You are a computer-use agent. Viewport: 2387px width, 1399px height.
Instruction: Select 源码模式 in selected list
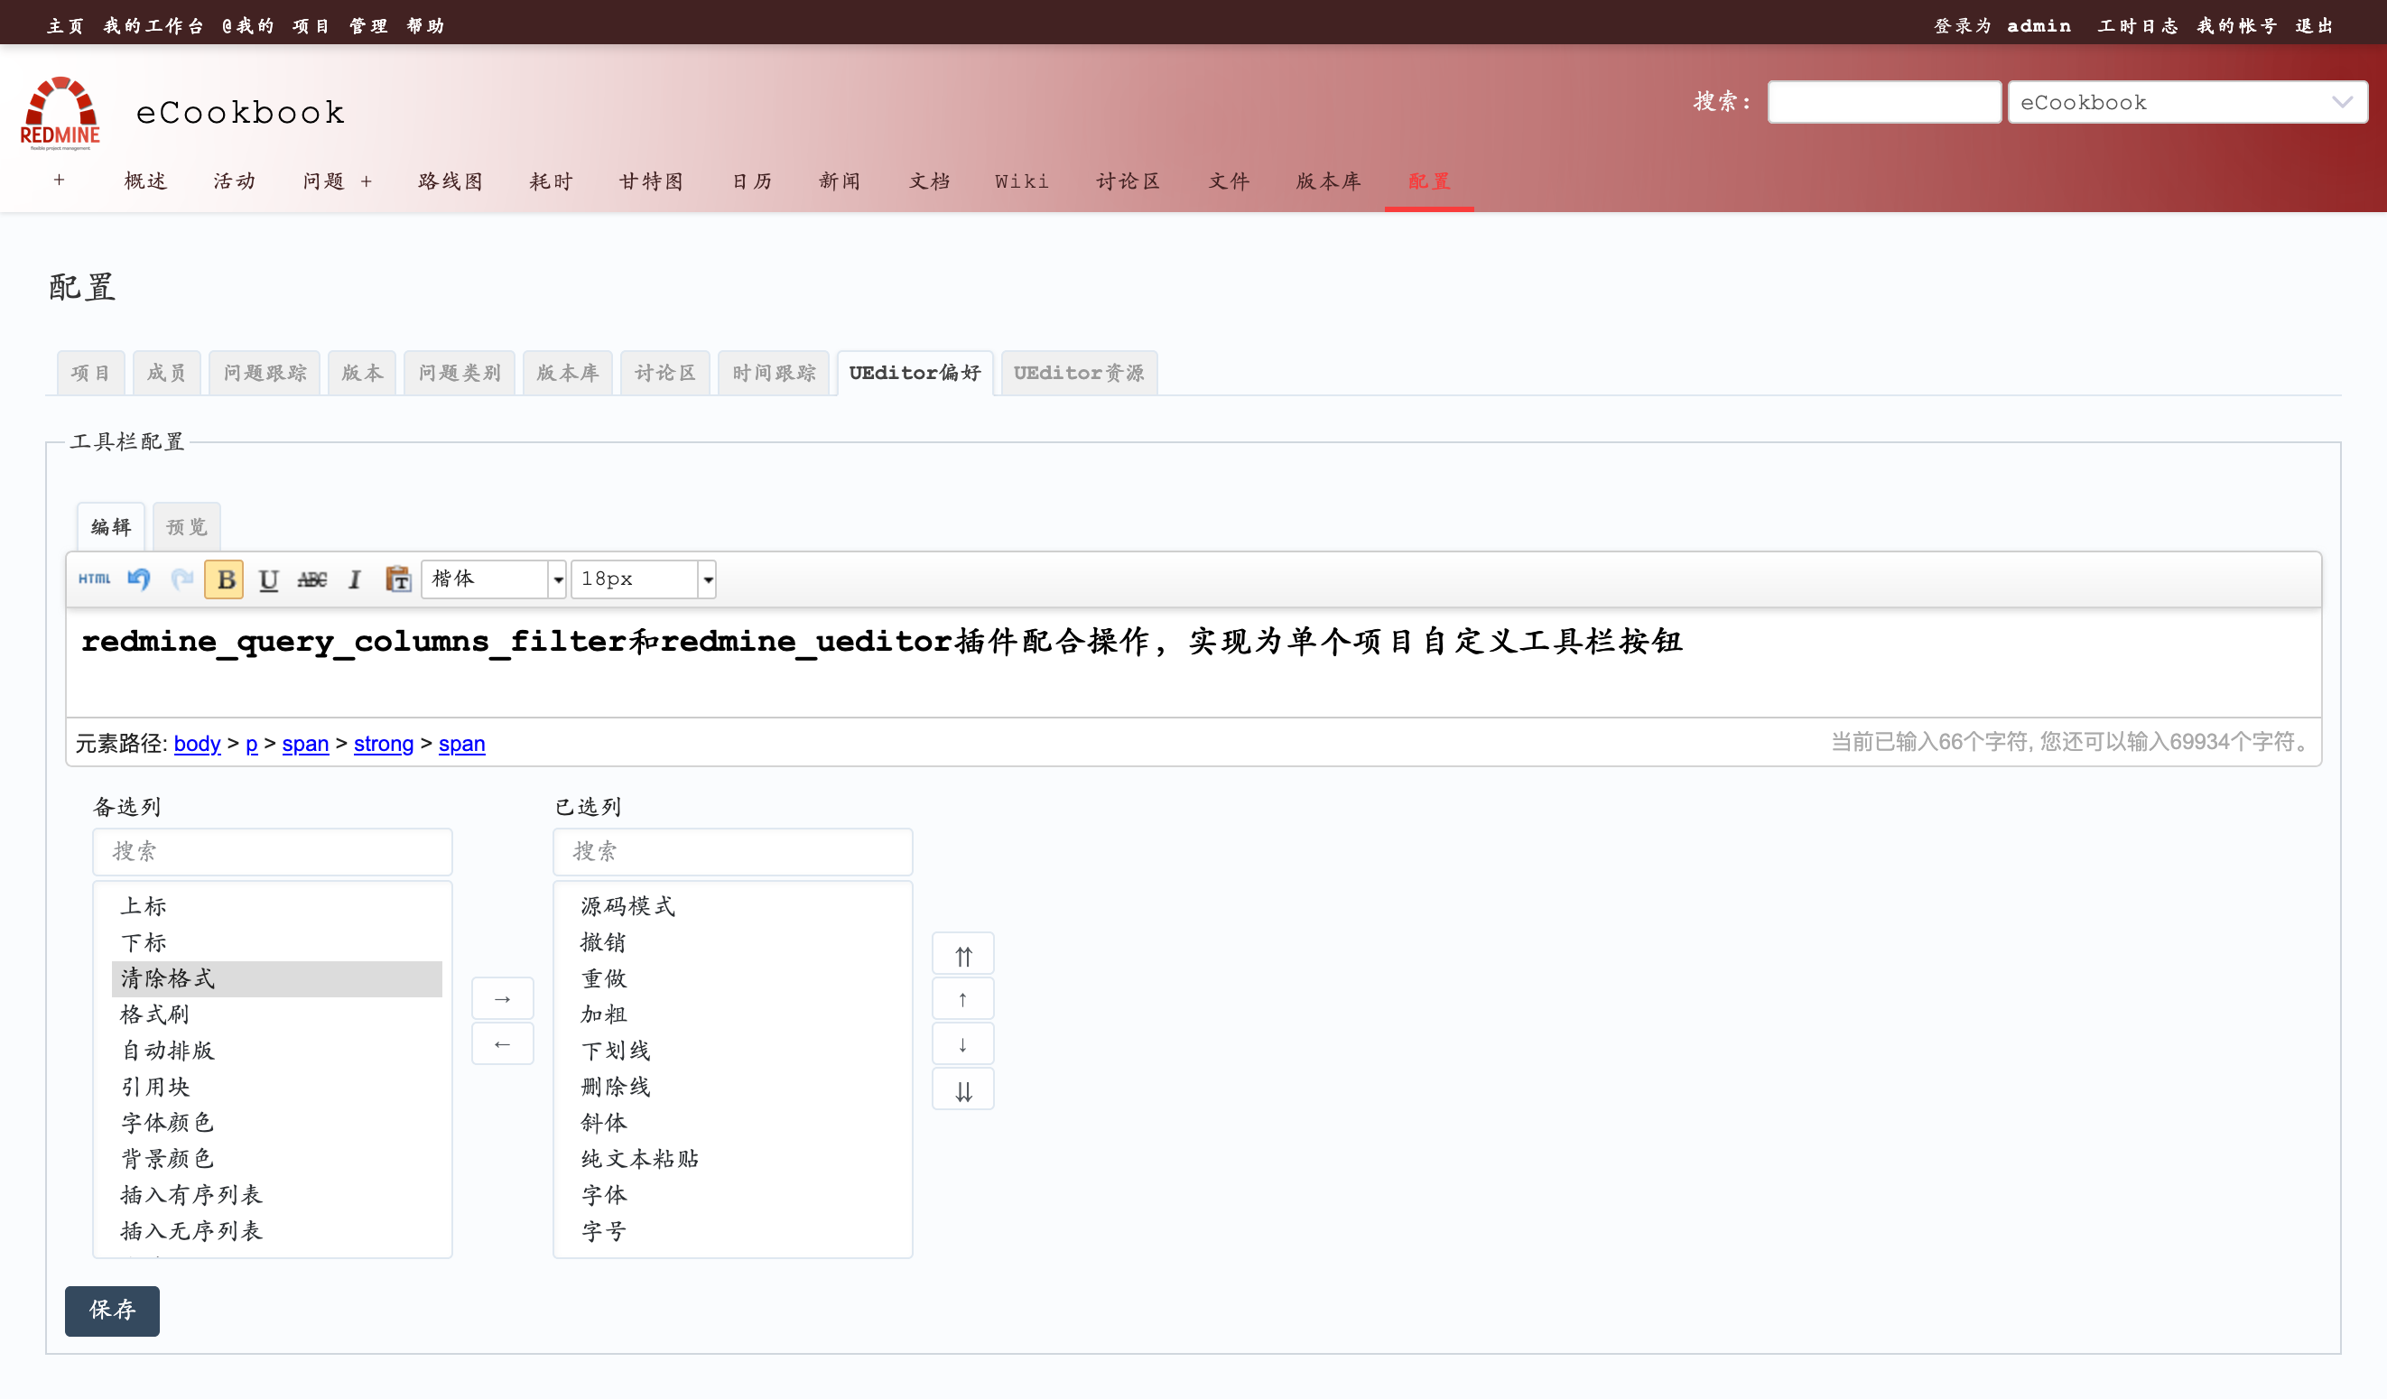[x=737, y=906]
